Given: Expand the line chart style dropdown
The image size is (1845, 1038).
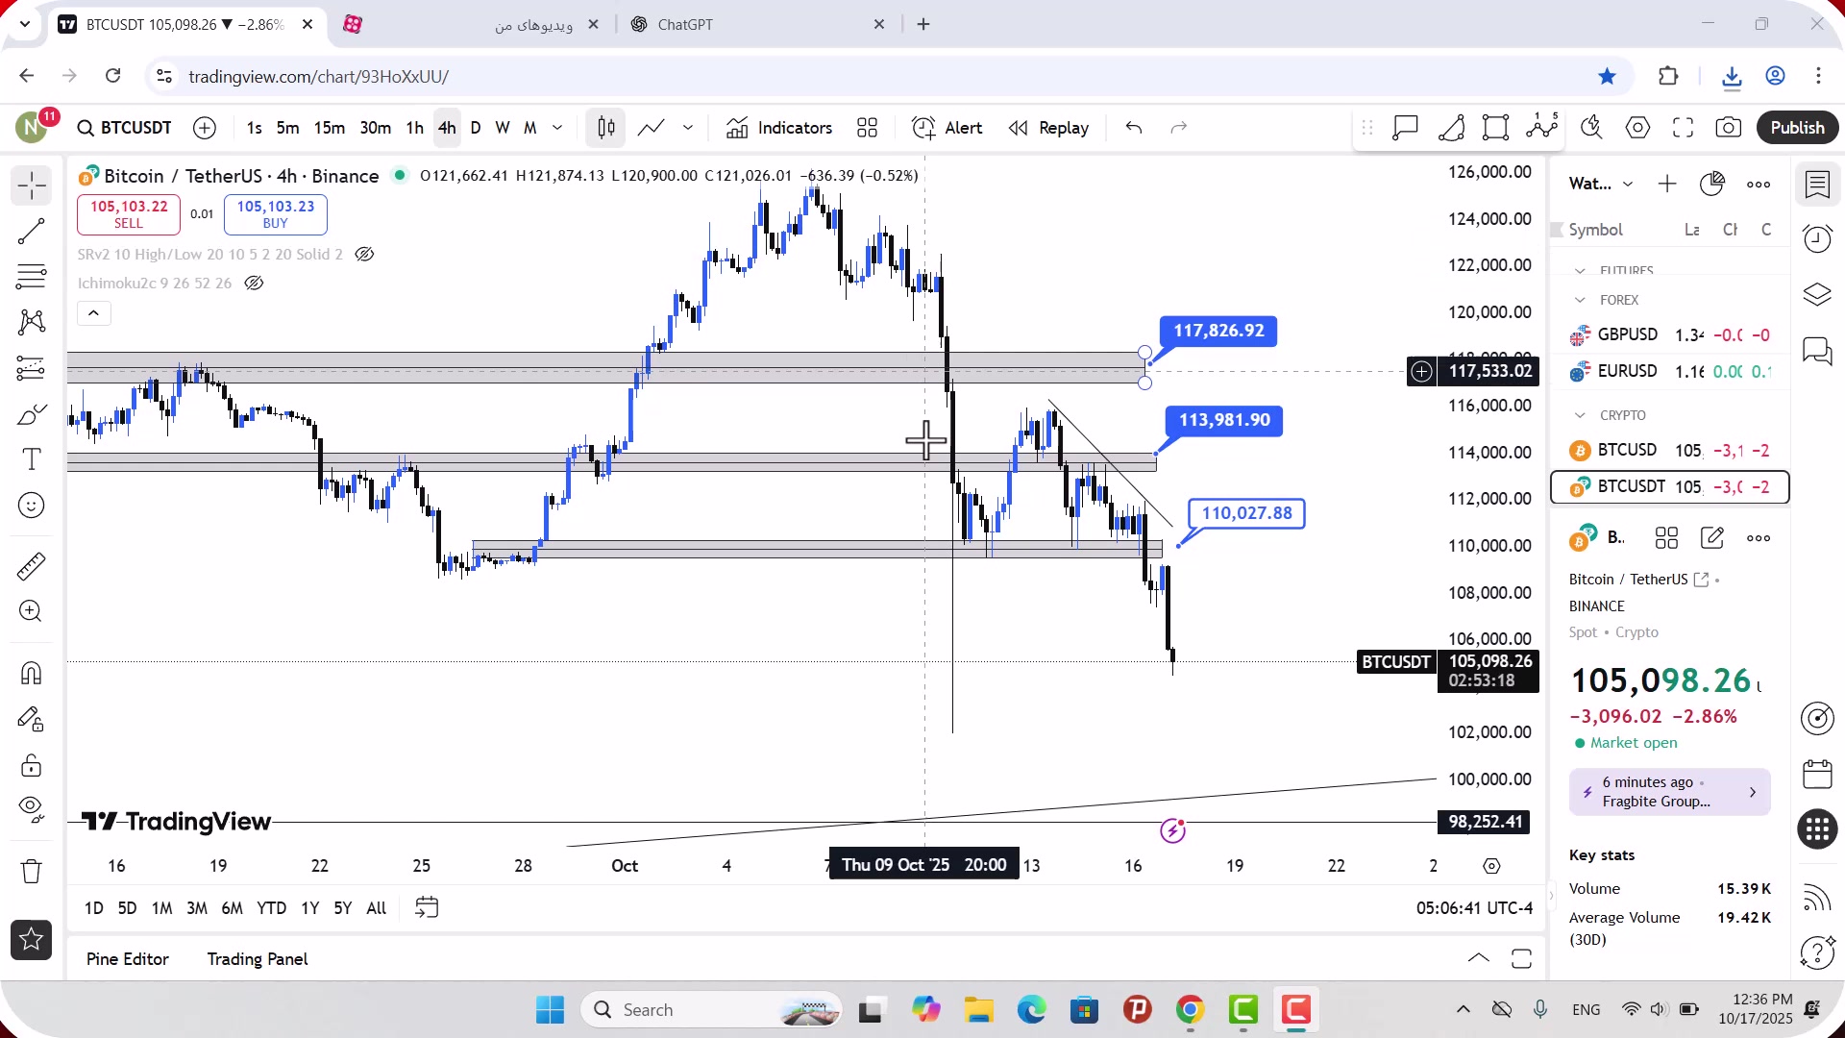Looking at the screenshot, I should tap(688, 128).
